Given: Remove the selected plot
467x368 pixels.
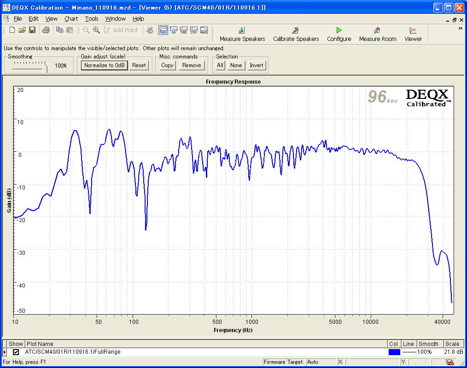Looking at the screenshot, I should 192,65.
